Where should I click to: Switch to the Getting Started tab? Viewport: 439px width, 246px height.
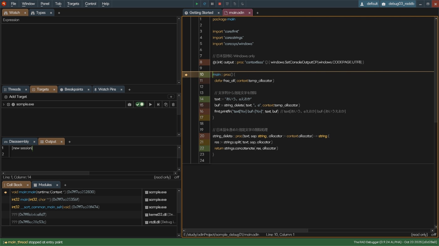pos(202,13)
